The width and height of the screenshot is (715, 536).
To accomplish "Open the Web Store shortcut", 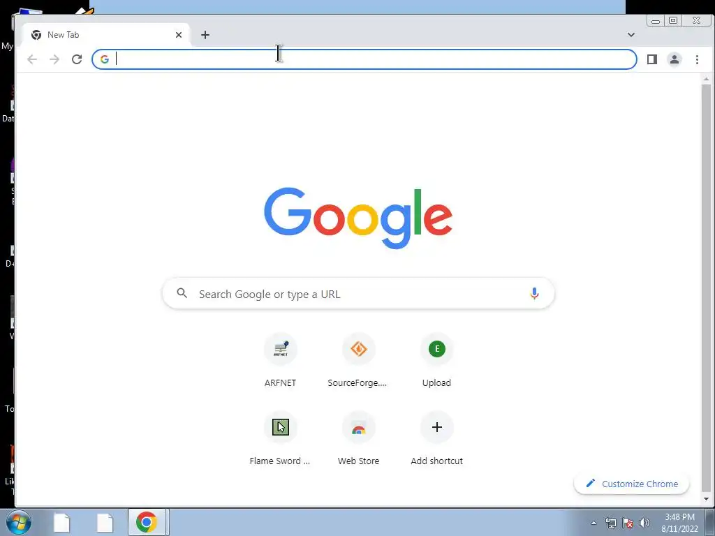I will click(x=358, y=438).
